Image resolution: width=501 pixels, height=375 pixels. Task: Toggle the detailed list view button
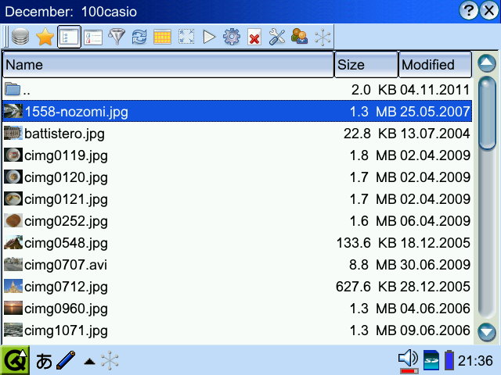pyautogui.click(x=70, y=37)
